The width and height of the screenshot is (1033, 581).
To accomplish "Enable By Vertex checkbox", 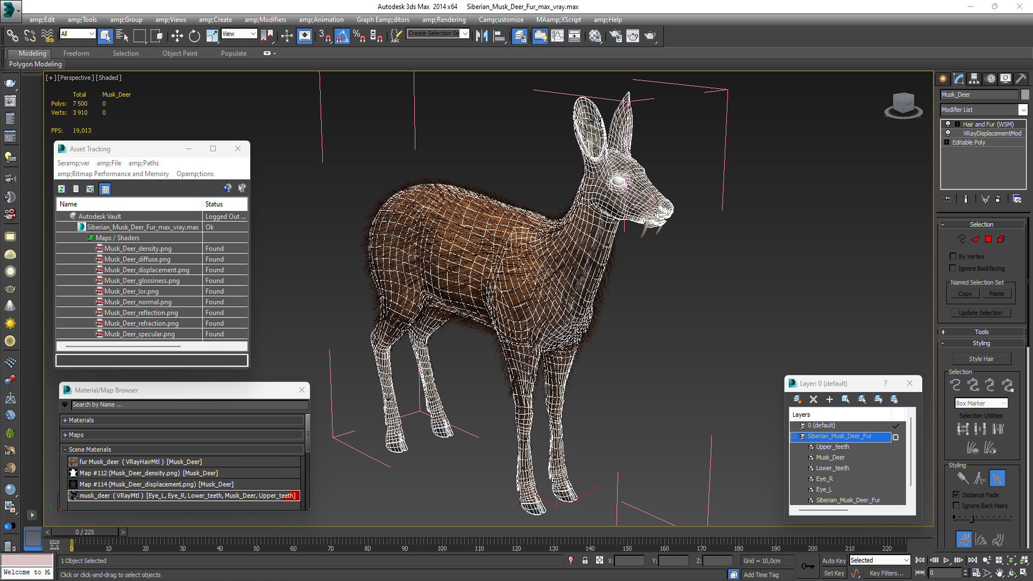I will 953,256.
